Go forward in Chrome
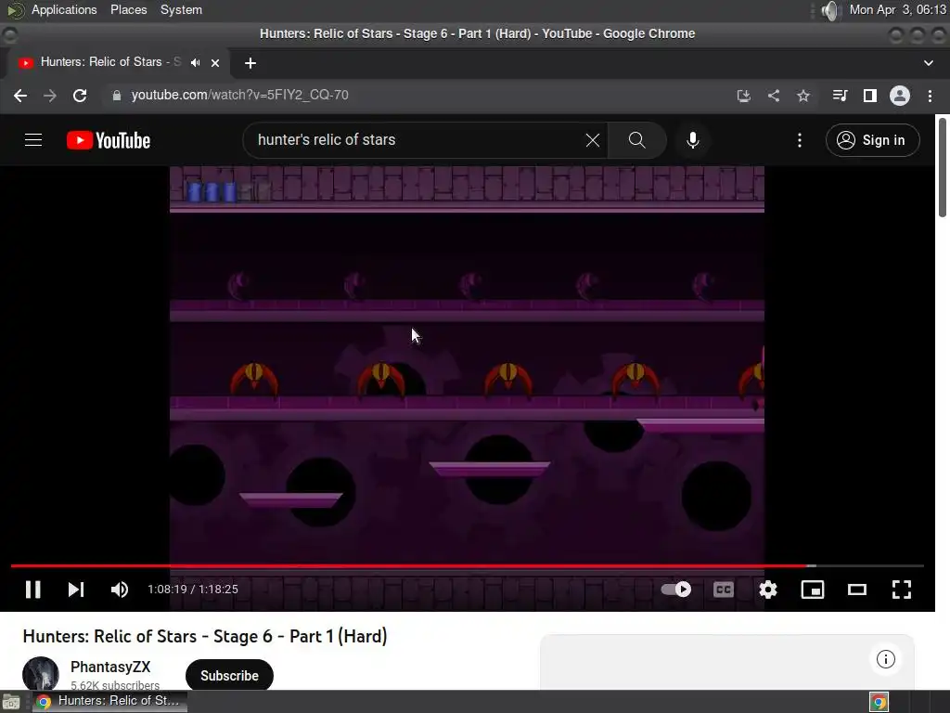 (x=50, y=96)
